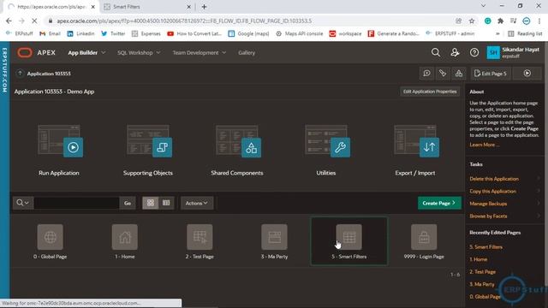Image resolution: width=548 pixels, height=308 pixels.
Task: Click Edit Application Properties button
Action: click(430, 92)
